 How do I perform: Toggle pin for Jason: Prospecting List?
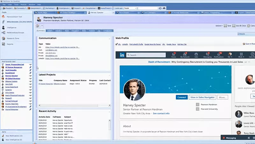pyautogui.click(x=30, y=65)
